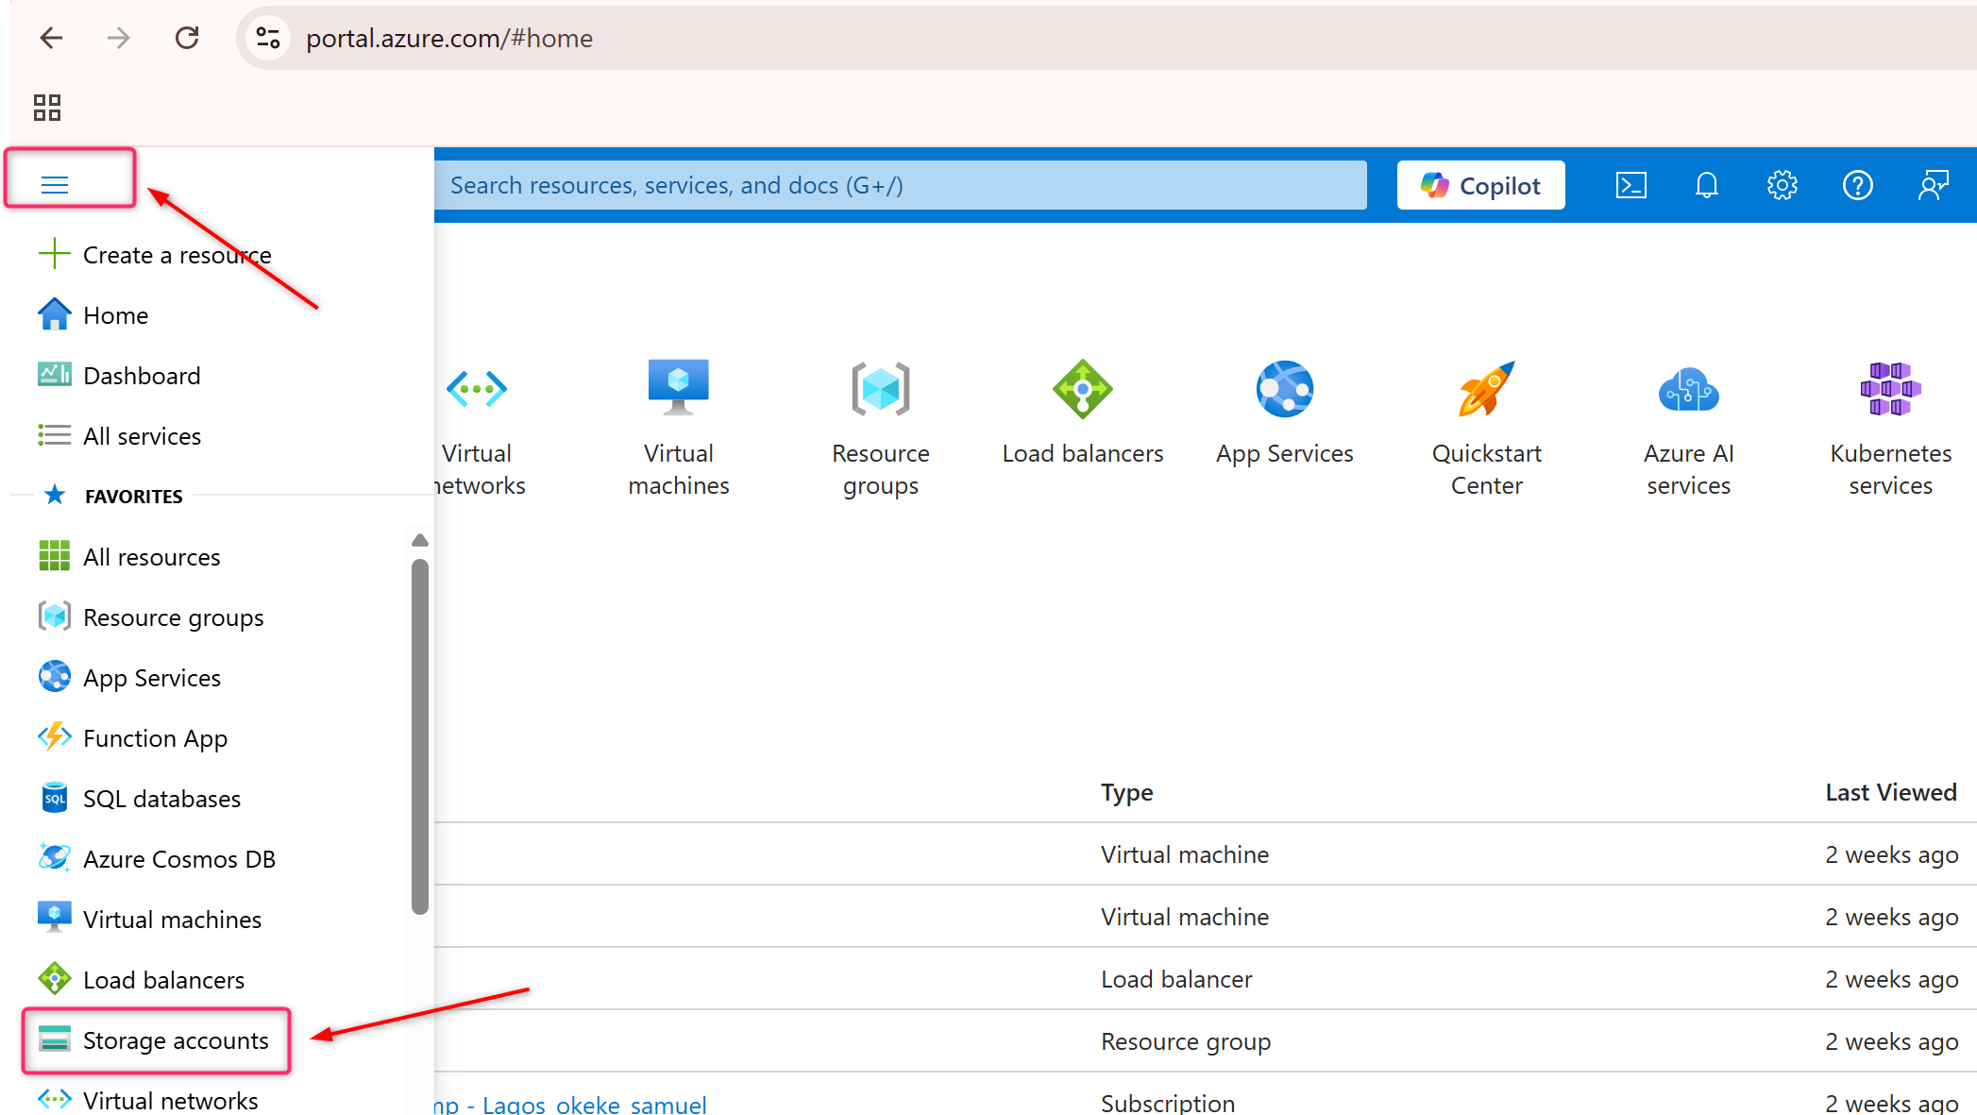
Task: Click the Dashboard chart icon
Action: click(x=55, y=375)
